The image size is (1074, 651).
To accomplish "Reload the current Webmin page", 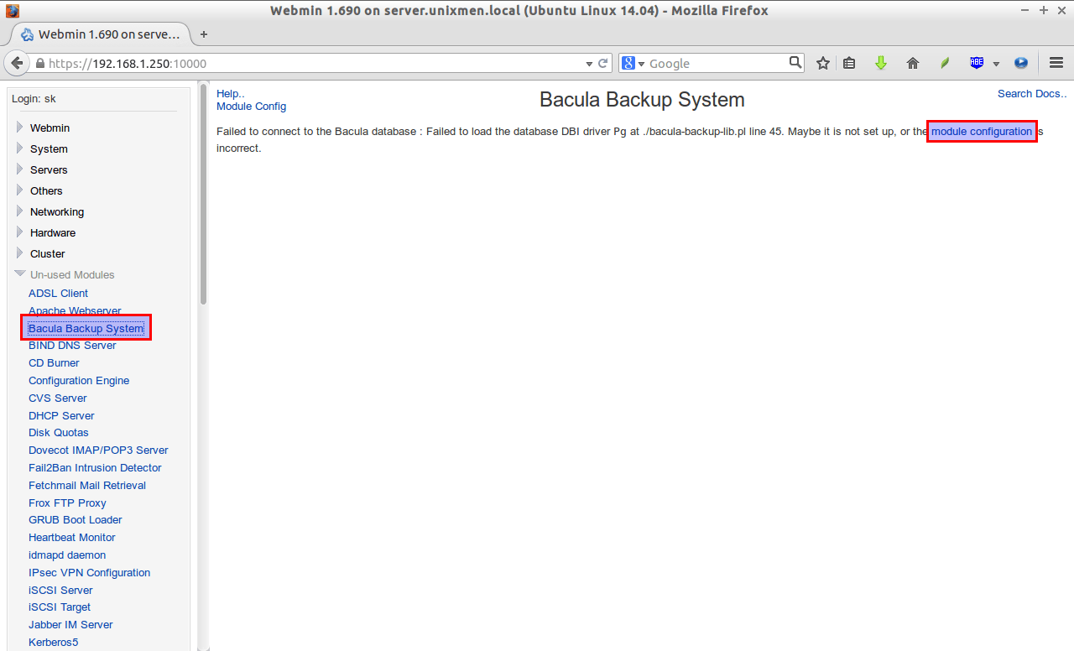I will (x=602, y=64).
